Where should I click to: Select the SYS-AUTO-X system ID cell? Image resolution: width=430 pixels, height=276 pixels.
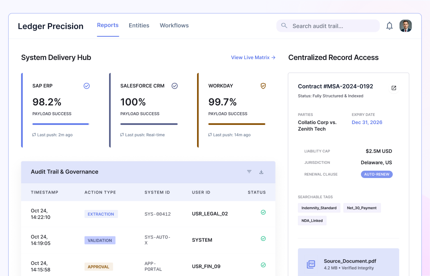click(x=157, y=240)
